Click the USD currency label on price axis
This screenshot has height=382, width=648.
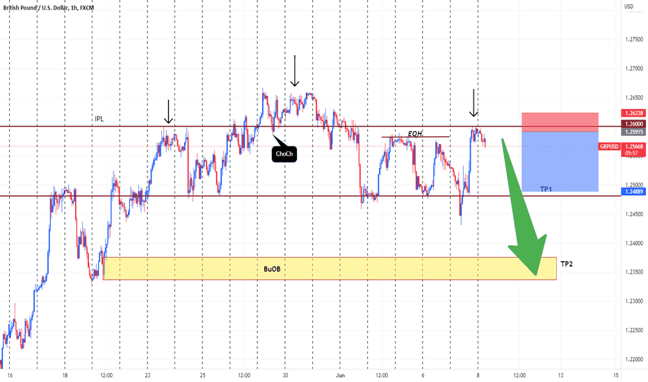[x=629, y=6]
